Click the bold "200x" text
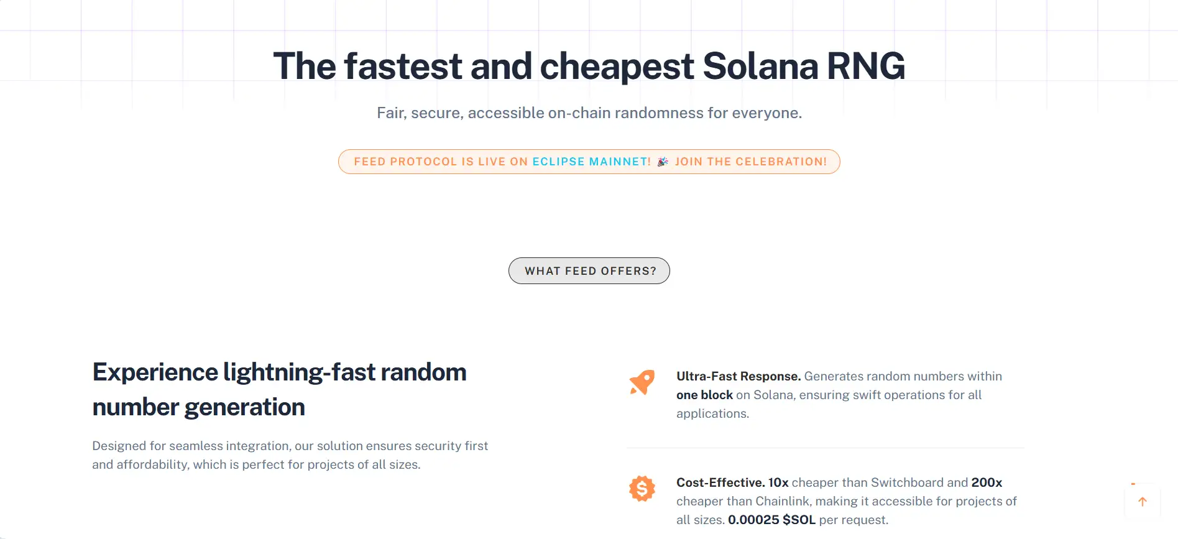 pyautogui.click(x=987, y=482)
